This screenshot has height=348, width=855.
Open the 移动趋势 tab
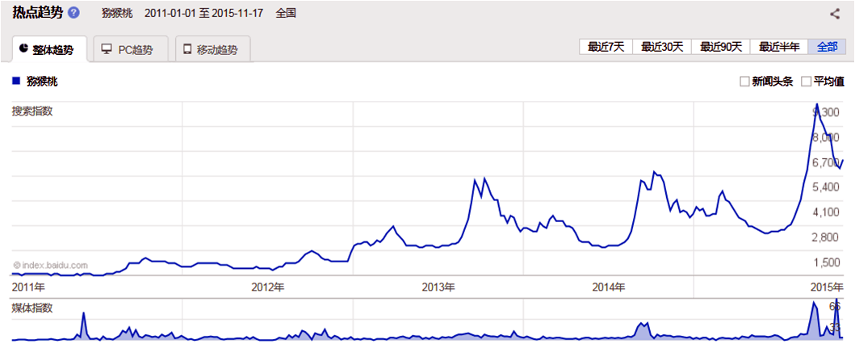213,49
